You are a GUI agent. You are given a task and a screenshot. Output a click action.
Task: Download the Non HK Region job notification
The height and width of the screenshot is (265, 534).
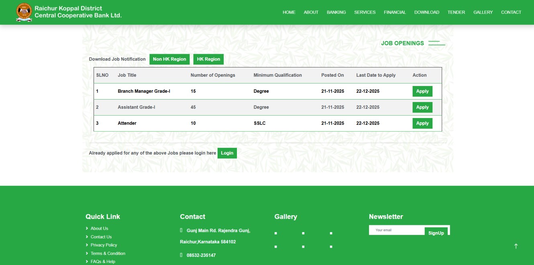pyautogui.click(x=169, y=59)
